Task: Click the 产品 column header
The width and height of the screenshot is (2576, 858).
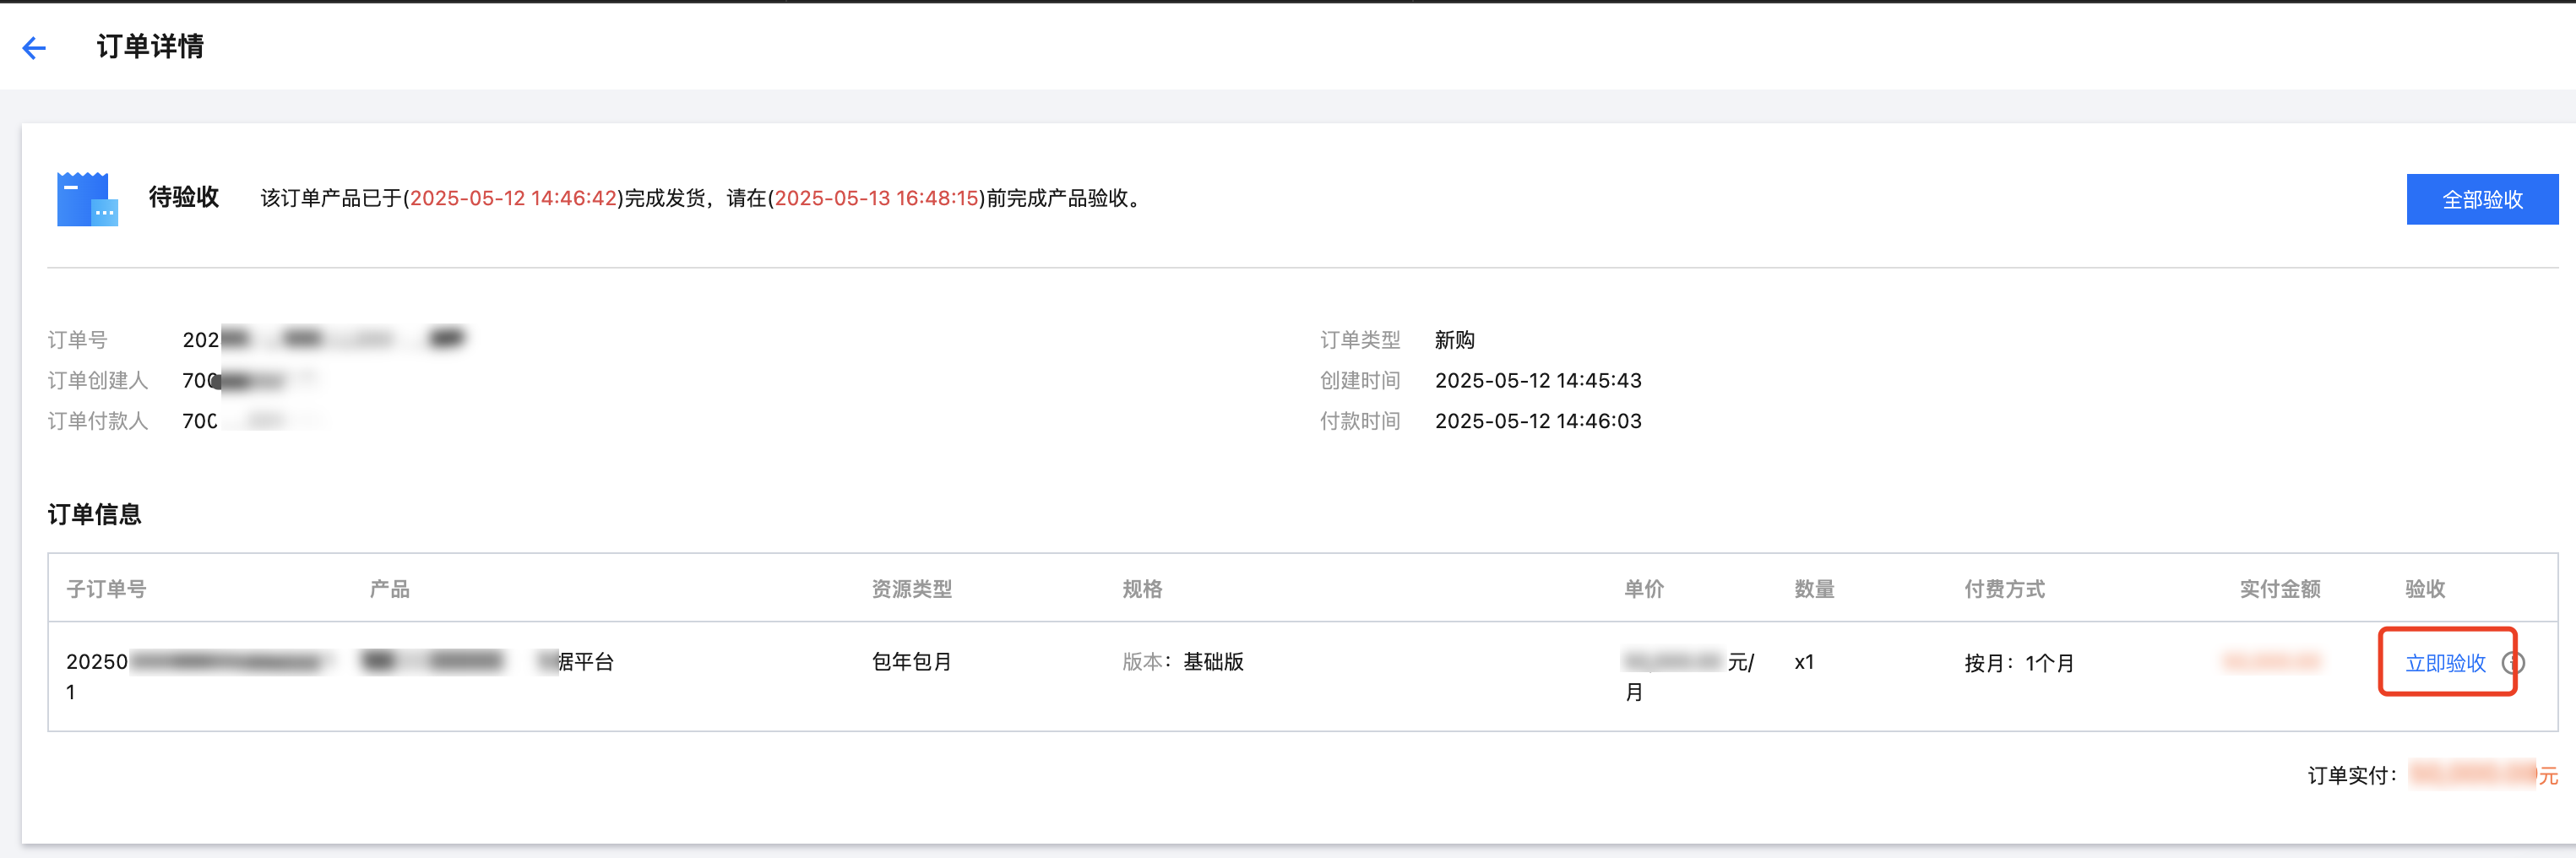Action: coord(389,589)
